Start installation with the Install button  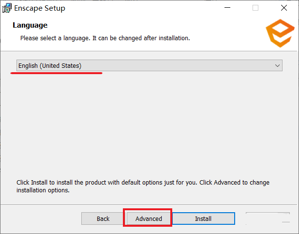coord(203,218)
